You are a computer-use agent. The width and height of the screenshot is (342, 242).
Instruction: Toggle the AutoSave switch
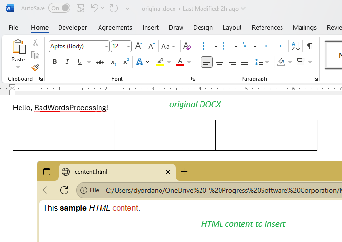coord(59,8)
